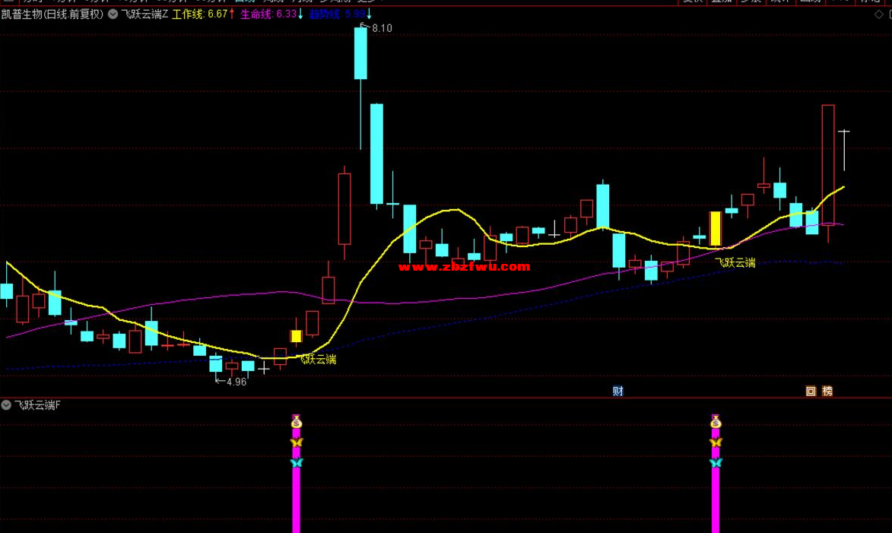Select the tall cyan candle at the 8.10 peak

(360, 53)
